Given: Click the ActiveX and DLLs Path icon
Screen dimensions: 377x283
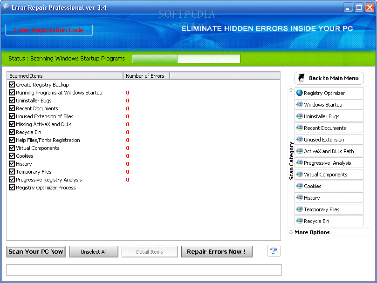Looking at the screenshot, I should (x=299, y=151).
